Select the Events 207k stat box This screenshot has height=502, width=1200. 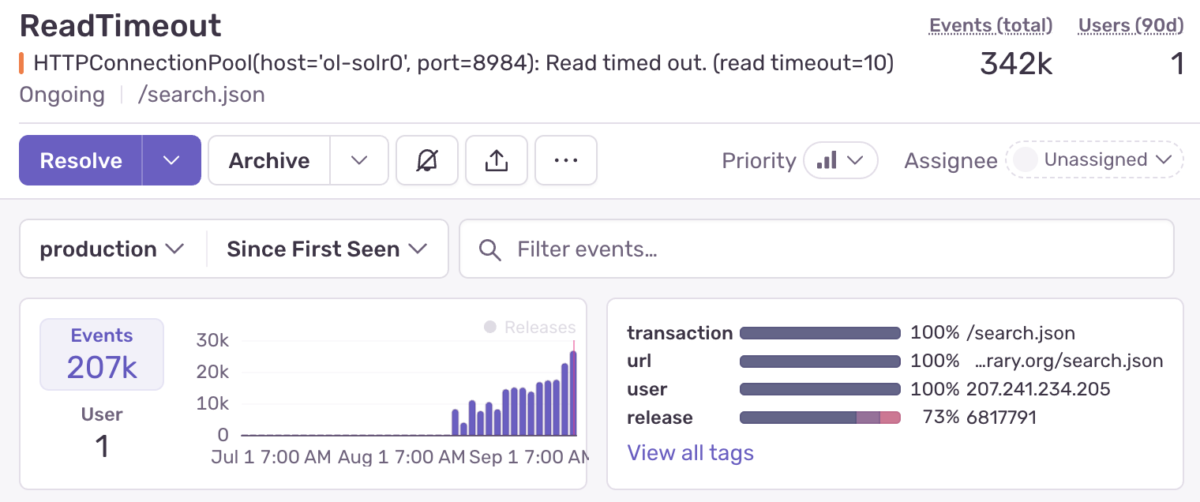click(x=102, y=354)
